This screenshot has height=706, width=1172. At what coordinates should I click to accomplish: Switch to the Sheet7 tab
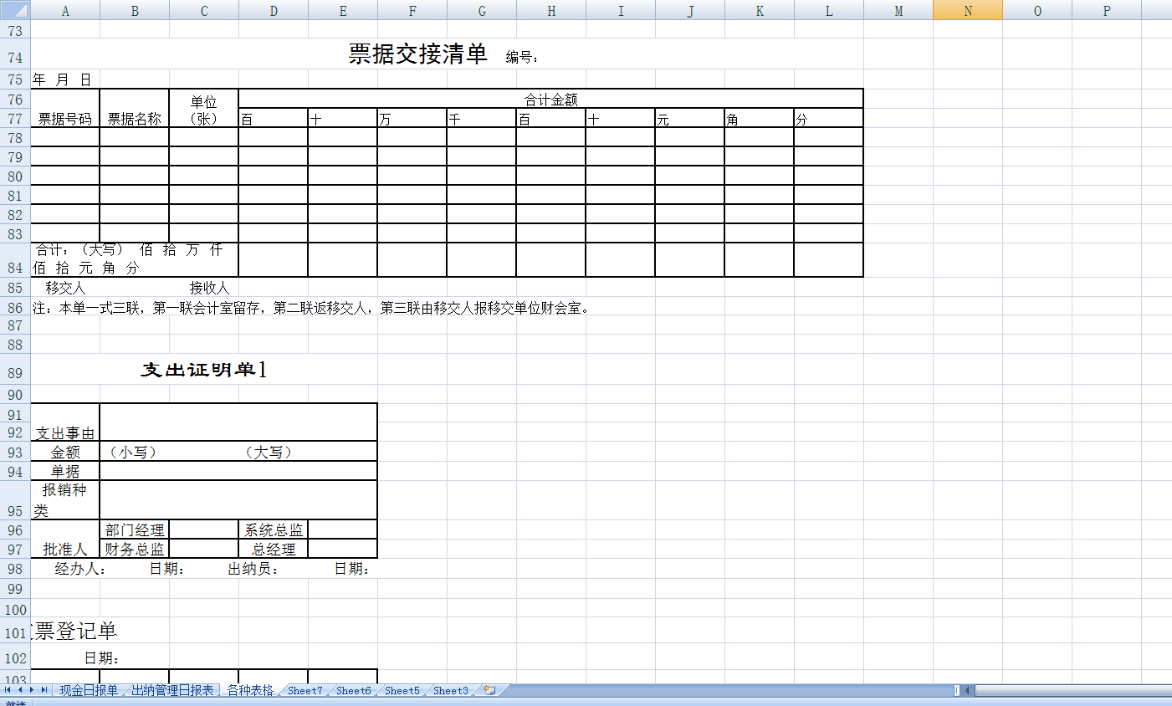coord(305,690)
